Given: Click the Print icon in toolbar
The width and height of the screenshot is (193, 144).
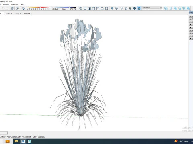Looking at the screenshot, I should coord(12,8).
